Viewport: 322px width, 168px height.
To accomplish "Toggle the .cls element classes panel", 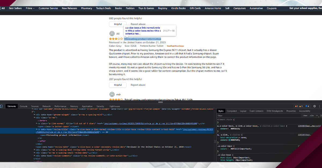I will (x=312, y=116).
